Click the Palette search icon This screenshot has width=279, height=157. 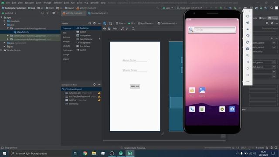point(90,23)
